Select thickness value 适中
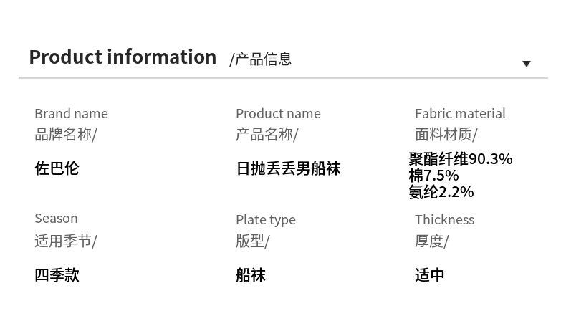 (x=430, y=274)
